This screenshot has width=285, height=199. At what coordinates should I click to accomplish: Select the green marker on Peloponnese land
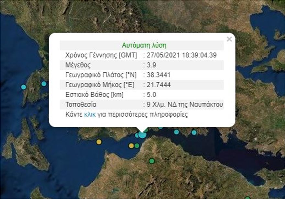[152, 161]
